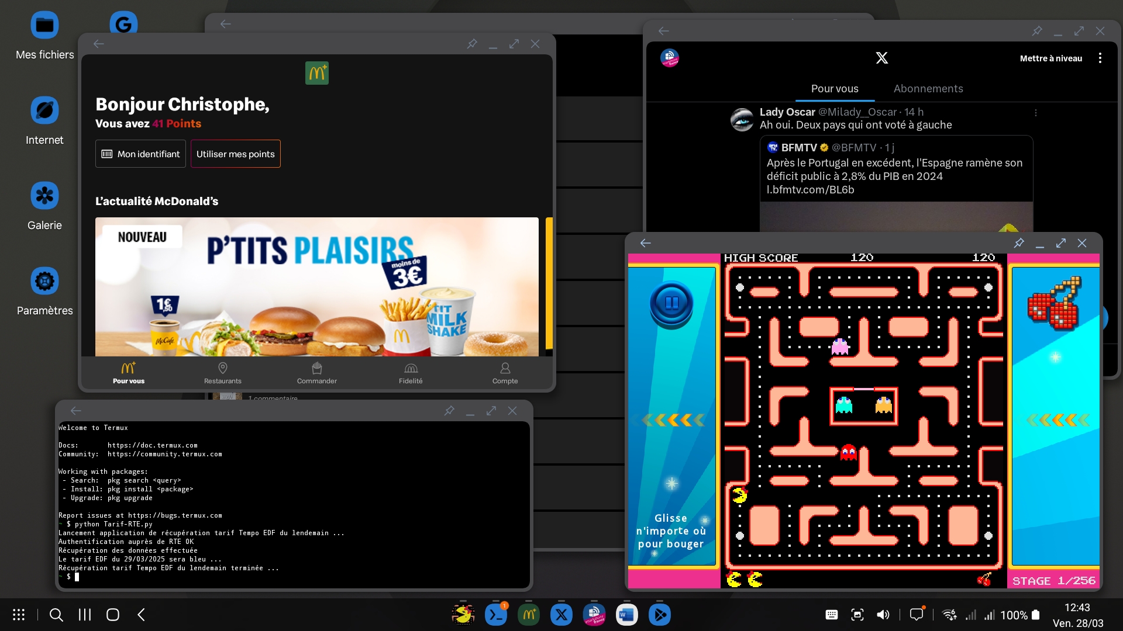1123x631 pixels.
Task: Click Mettre à niveau in X
Action: [1051, 58]
